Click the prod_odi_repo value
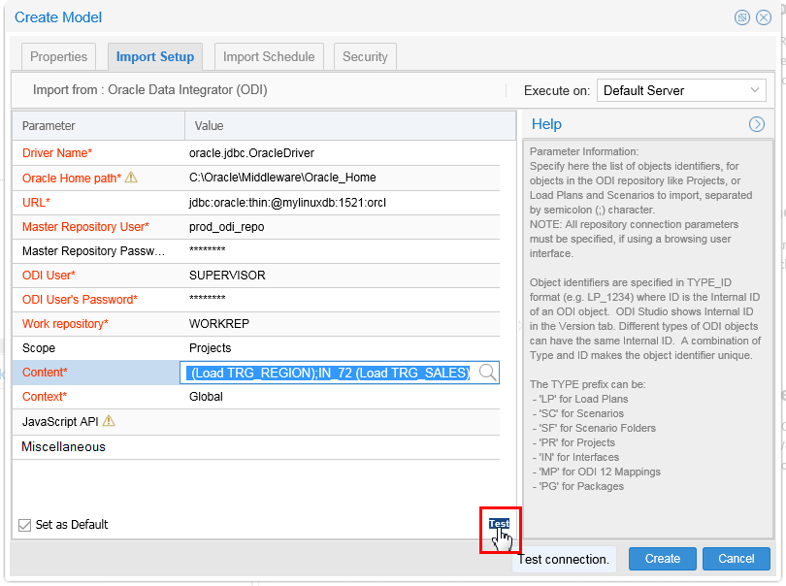Viewport: 786px width, 586px height. coord(226,227)
